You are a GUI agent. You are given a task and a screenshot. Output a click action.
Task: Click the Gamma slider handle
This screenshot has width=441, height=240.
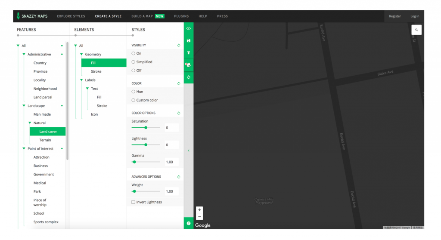134,162
